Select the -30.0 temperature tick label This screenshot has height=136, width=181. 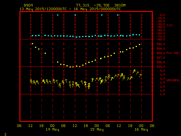(x=161, y=24)
